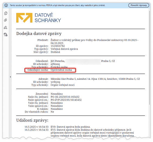The image size is (153, 142).
Task: Click the Adresát address Městská část Praha 5
Action: tap(95, 79)
